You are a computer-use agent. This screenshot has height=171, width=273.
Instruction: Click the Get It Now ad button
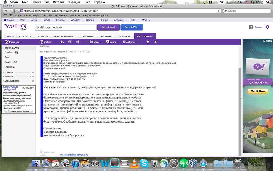coord(258,91)
